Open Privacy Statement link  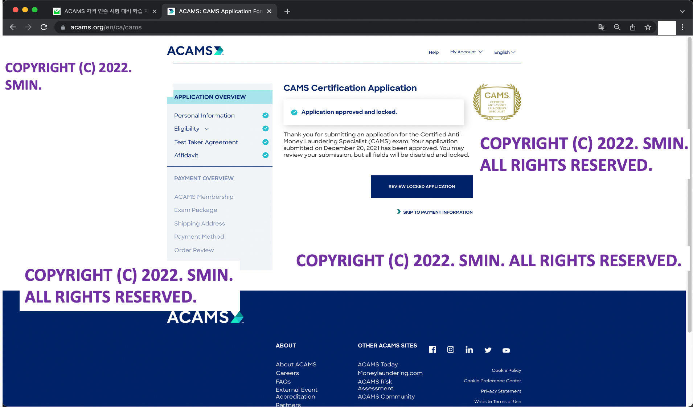coord(501,391)
